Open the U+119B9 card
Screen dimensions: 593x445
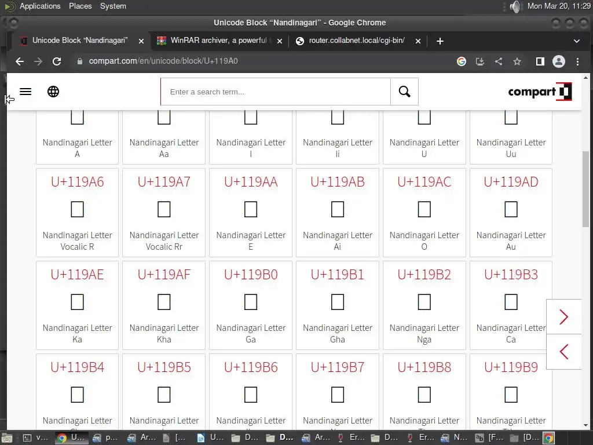pyautogui.click(x=511, y=392)
